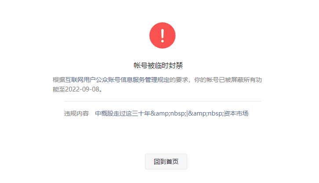The image size is (319, 183).
Task: Click the 回到首页 button
Action: pyautogui.click(x=166, y=162)
